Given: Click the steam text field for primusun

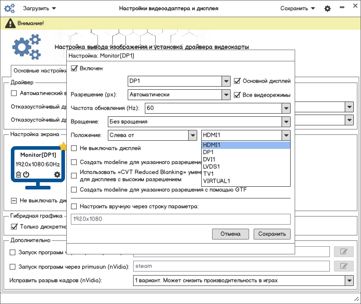Looking at the screenshot, I should 231,266.
